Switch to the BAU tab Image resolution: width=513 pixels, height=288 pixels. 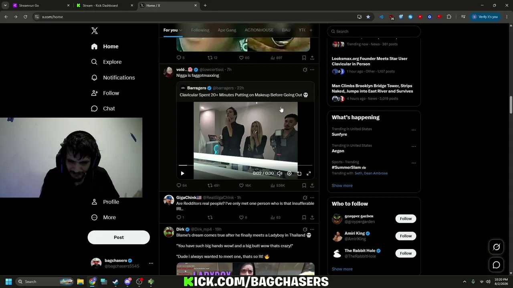286,30
